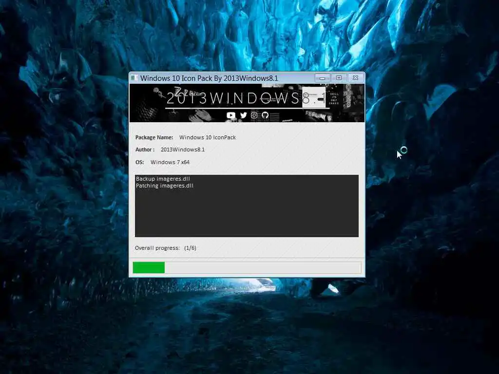The height and width of the screenshot is (374, 499).
Task: Open the GitHub icon in the banner
Action: tap(265, 115)
